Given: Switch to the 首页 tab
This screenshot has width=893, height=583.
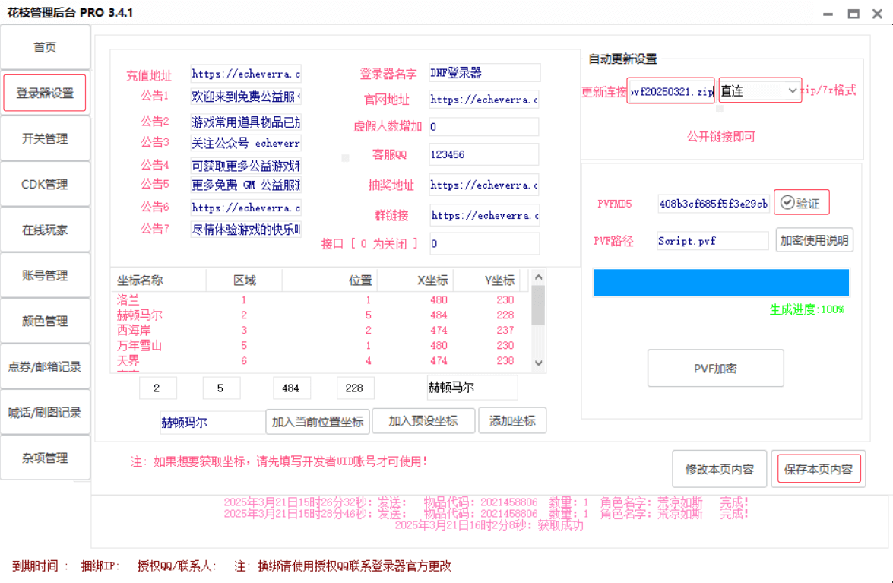Looking at the screenshot, I should point(45,47).
